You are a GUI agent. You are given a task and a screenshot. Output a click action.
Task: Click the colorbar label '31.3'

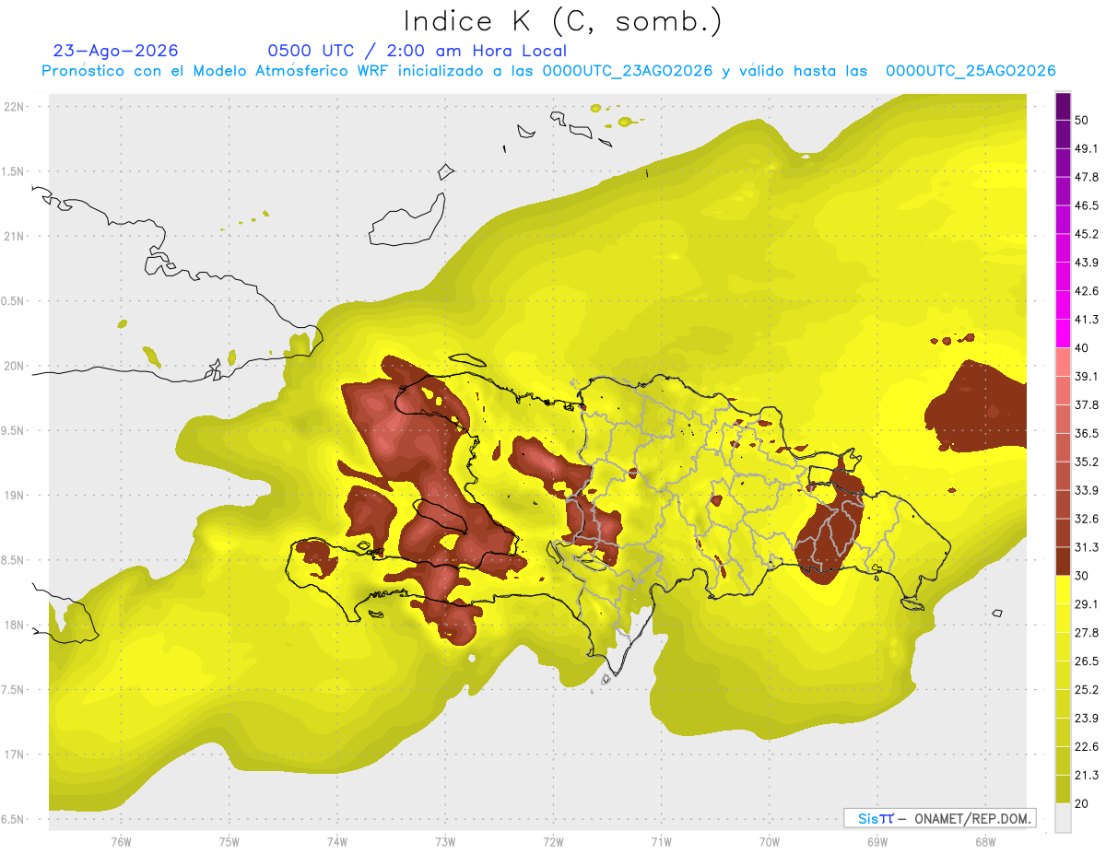1087,547
